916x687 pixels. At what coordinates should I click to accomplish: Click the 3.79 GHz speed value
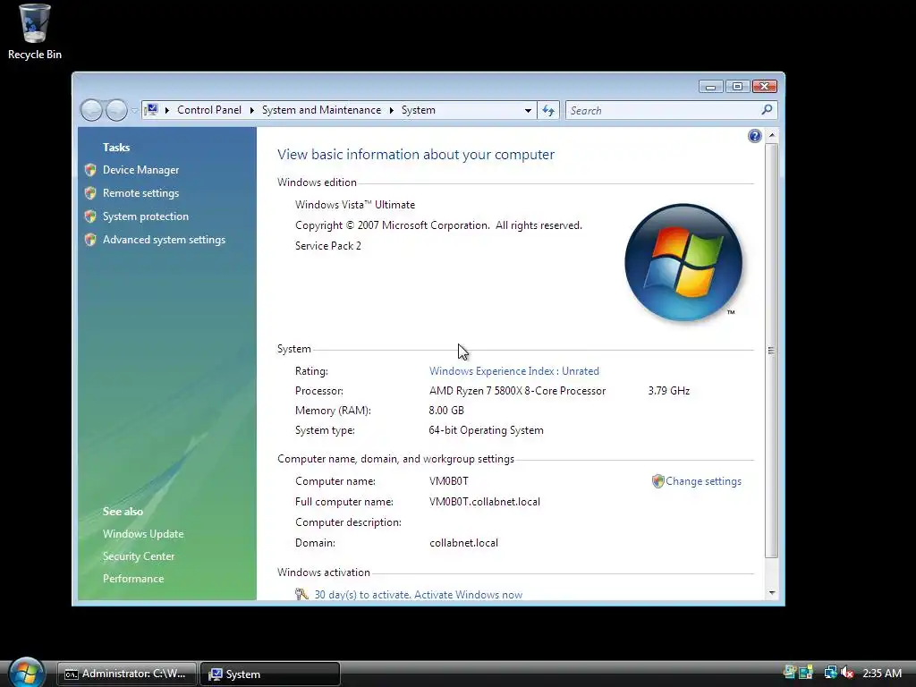click(669, 391)
